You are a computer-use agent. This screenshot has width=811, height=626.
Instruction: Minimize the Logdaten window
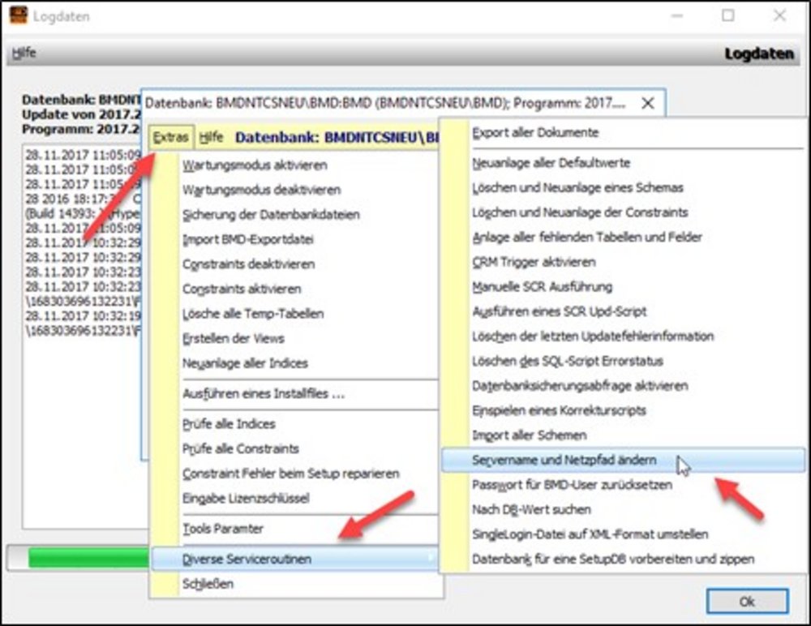coord(677,15)
